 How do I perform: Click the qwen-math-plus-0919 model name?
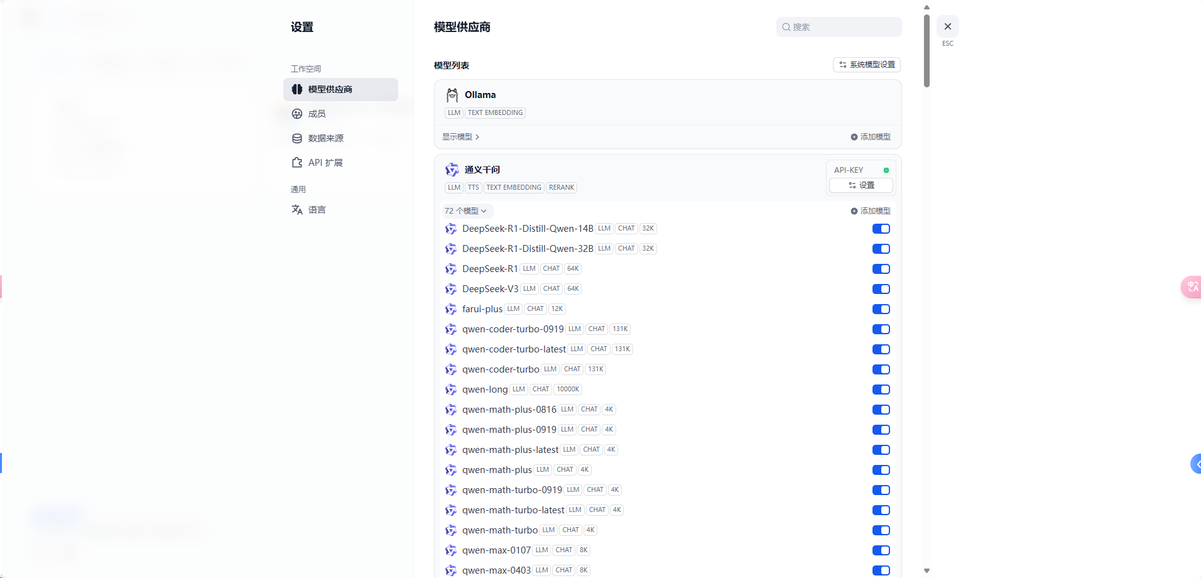pyautogui.click(x=509, y=430)
